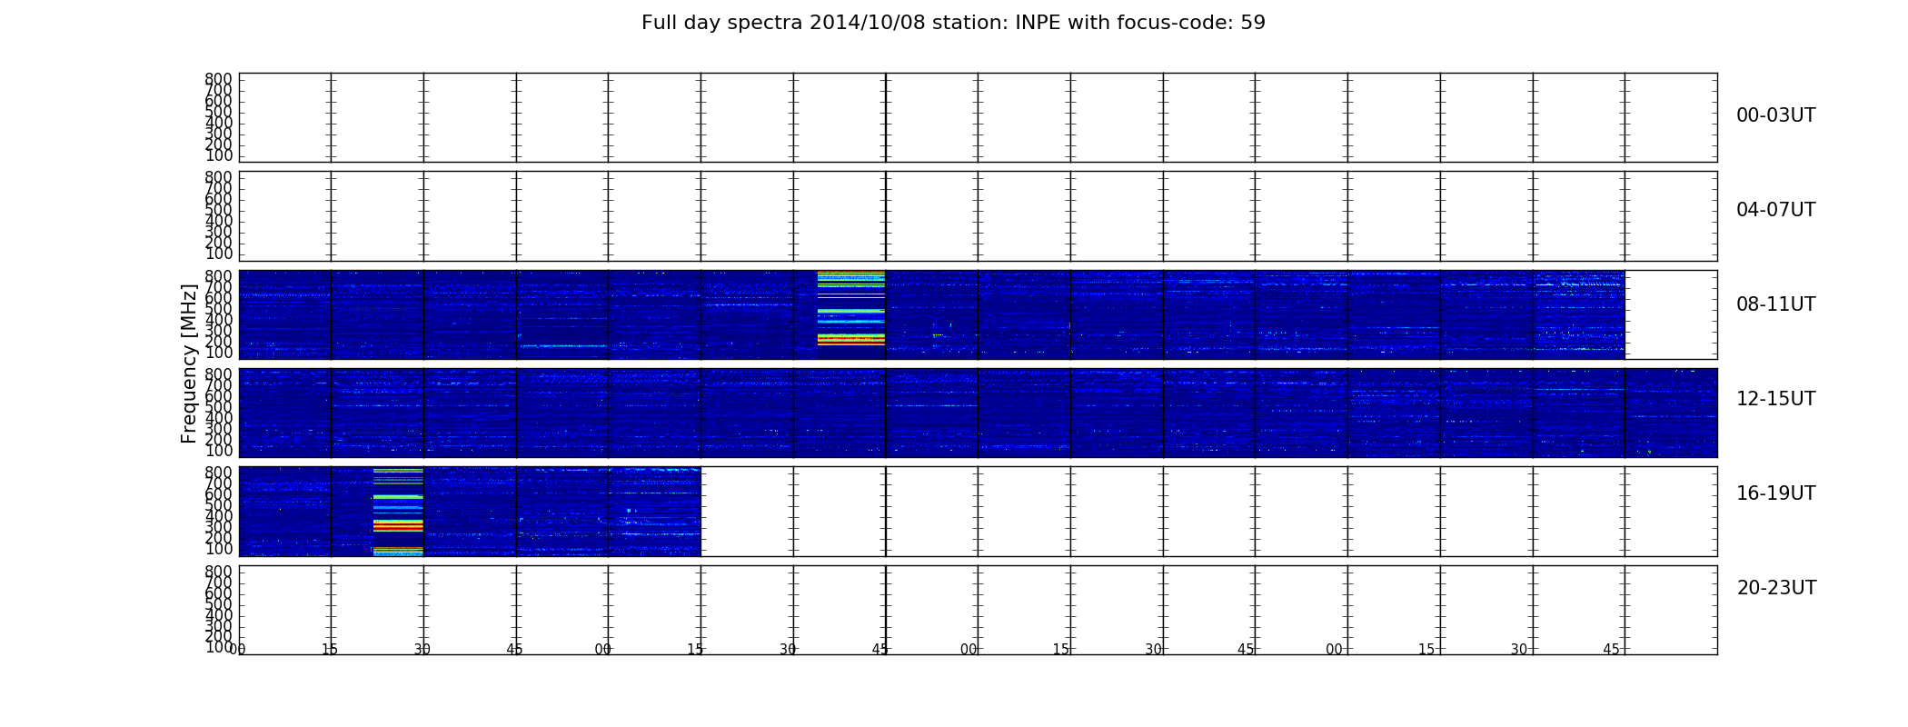The image size is (1908, 727).
Task: Click the 500 tick label of 16-19UT panel
Action: coord(218,505)
